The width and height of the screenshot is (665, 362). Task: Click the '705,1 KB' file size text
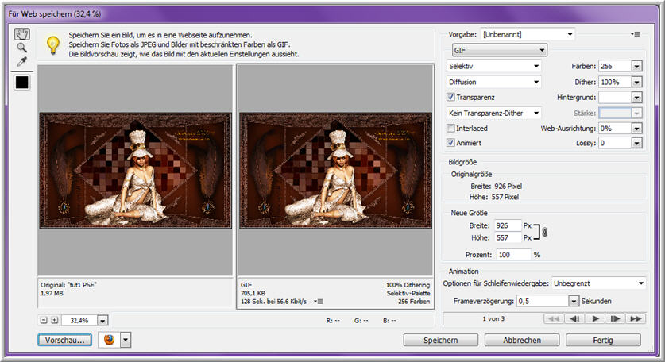tap(253, 293)
